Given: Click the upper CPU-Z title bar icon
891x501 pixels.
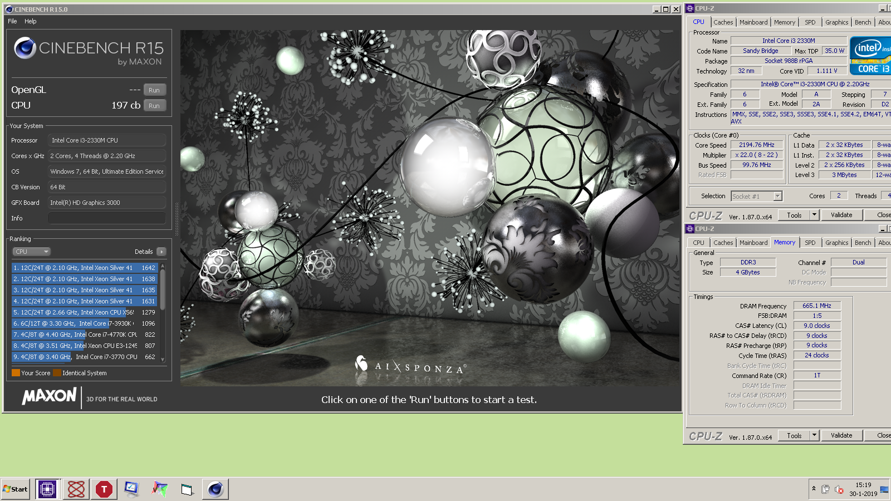Looking at the screenshot, I should tap(690, 8).
